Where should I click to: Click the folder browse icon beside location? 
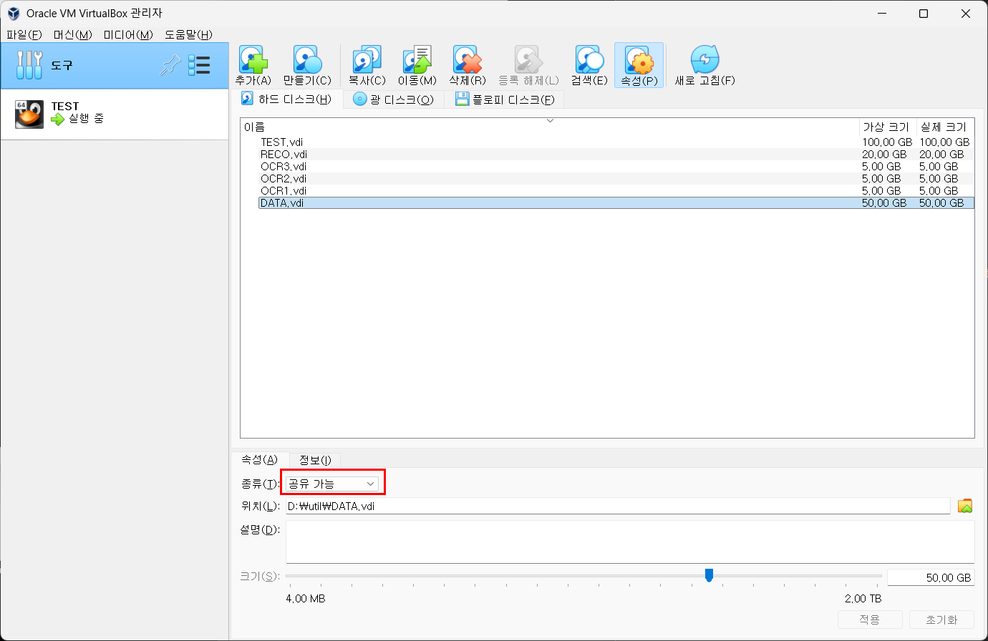pos(965,506)
